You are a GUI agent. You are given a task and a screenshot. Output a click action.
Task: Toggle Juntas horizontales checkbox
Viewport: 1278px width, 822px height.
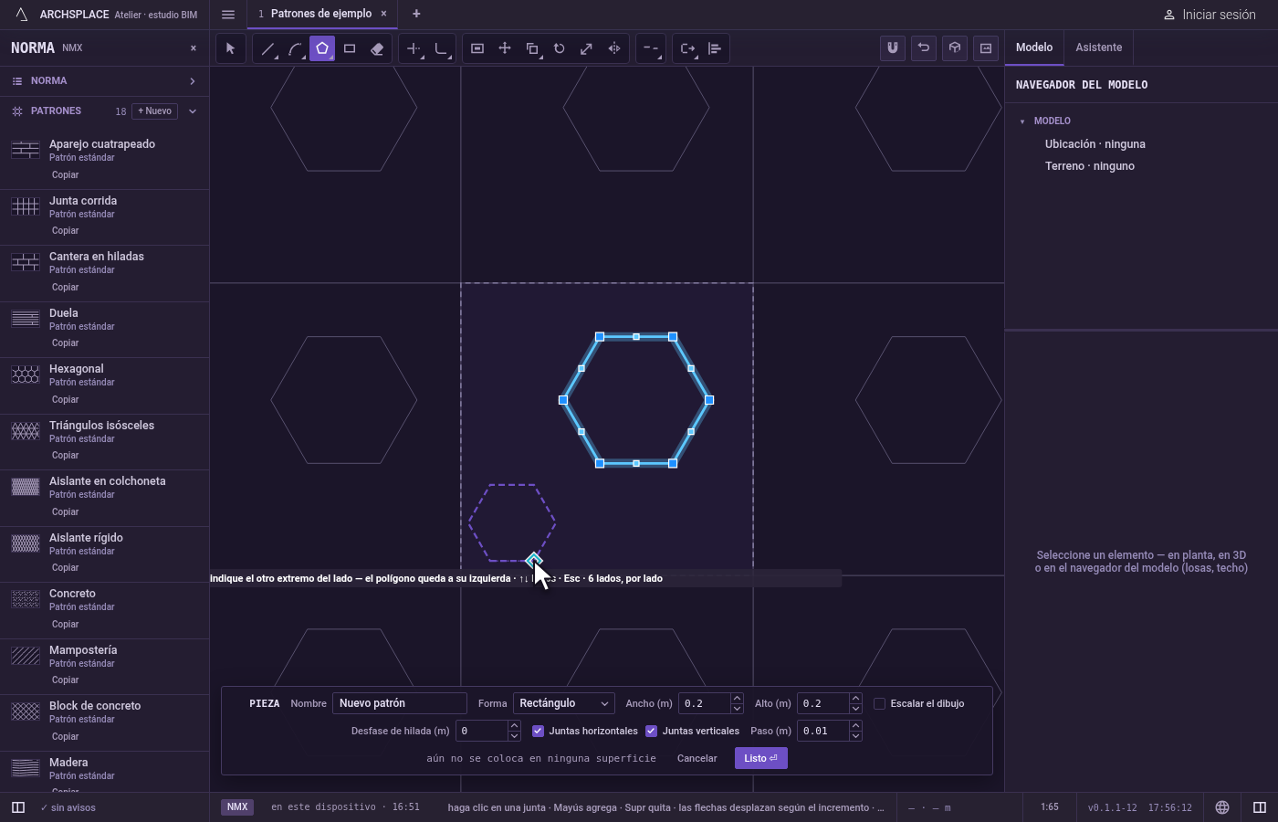pyautogui.click(x=538, y=731)
